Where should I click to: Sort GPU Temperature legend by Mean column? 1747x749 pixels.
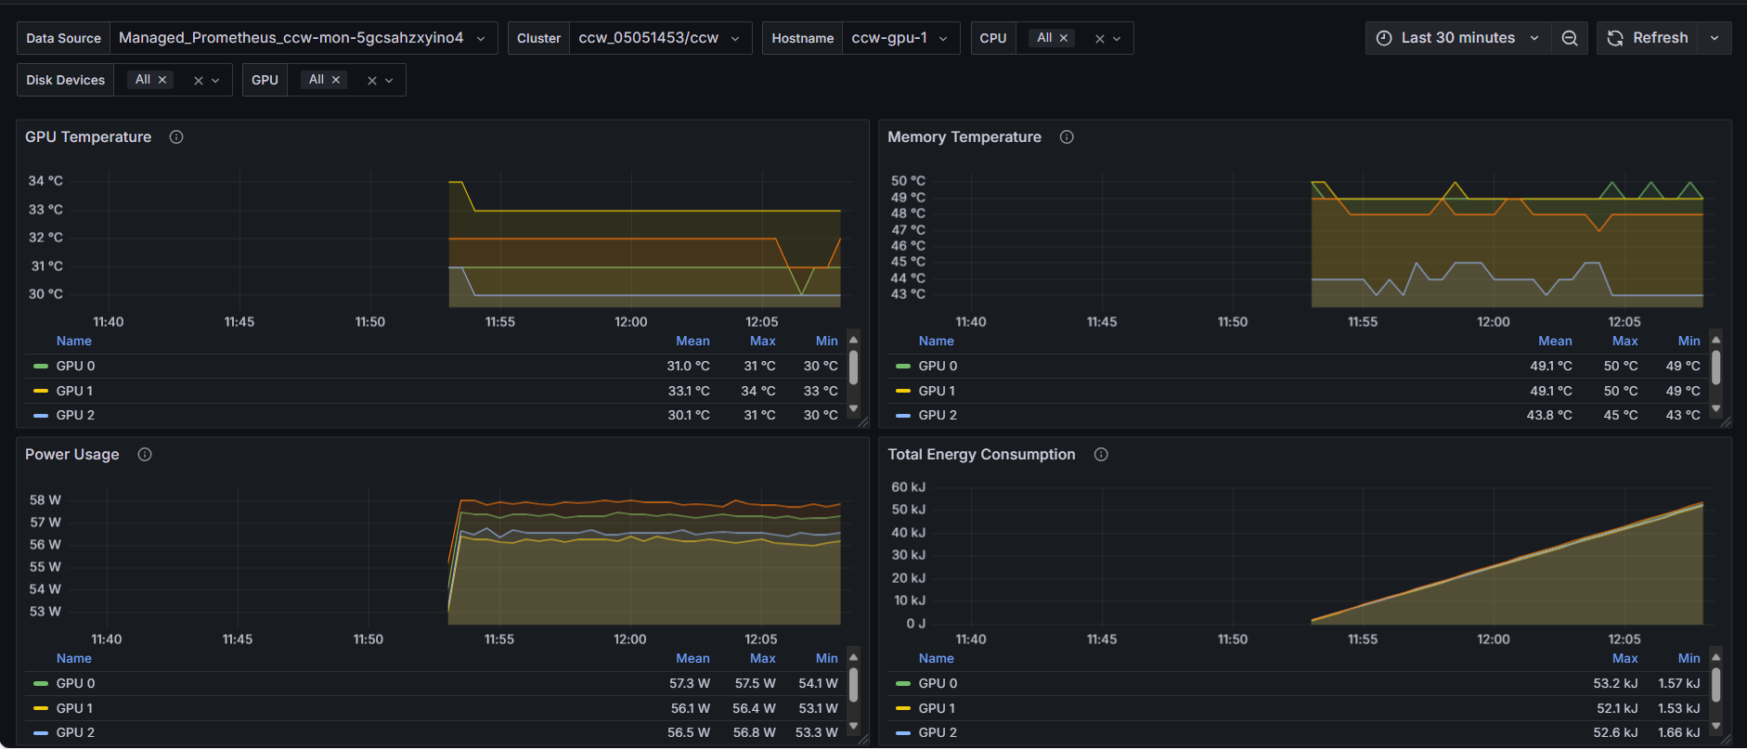tap(692, 342)
